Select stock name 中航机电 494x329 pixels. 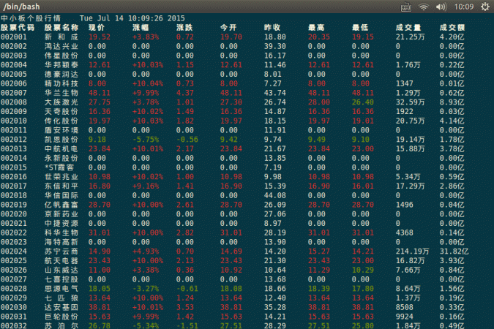tap(61, 148)
